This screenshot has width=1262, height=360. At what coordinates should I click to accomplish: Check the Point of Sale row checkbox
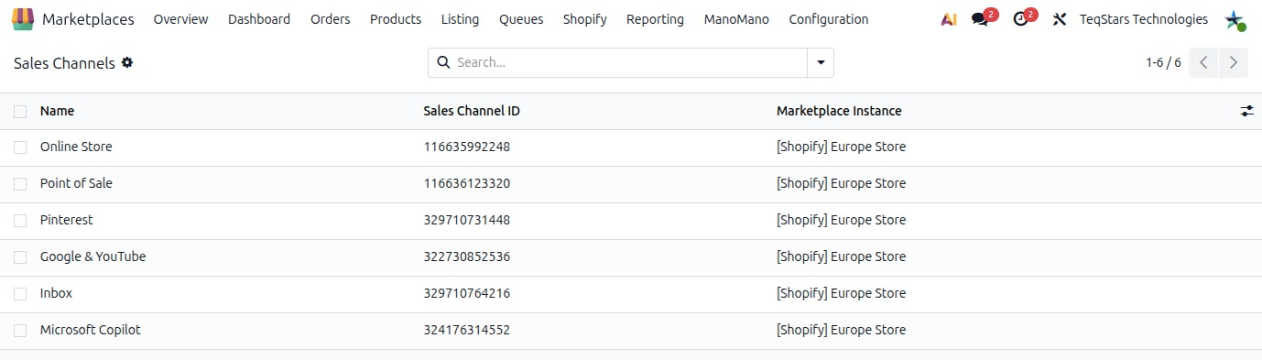pyautogui.click(x=20, y=184)
